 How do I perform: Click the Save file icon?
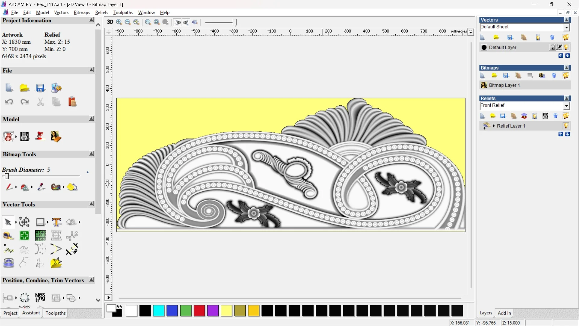(x=40, y=88)
